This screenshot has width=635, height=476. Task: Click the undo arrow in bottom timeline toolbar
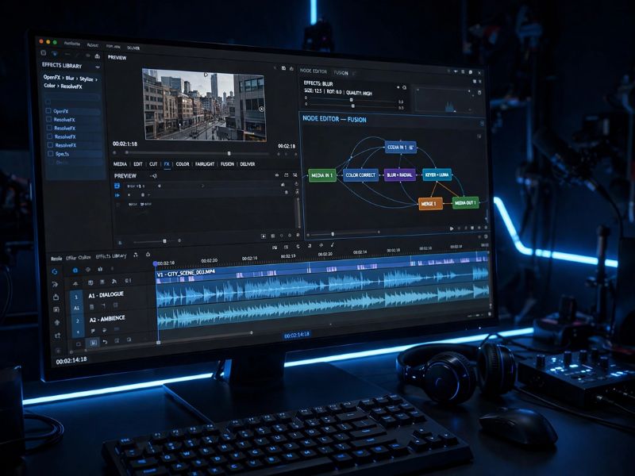click(105, 342)
